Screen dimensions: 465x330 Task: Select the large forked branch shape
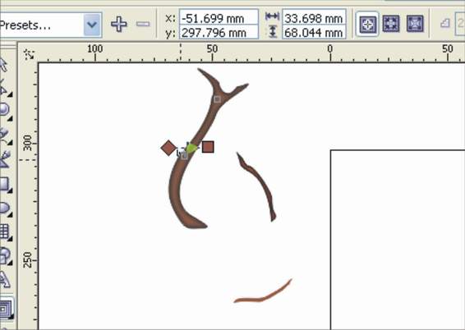(175, 190)
